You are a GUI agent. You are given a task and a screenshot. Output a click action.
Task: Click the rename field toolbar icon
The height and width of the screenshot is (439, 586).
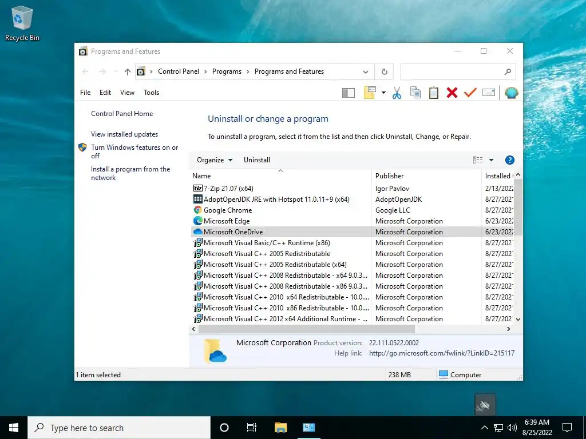point(489,93)
